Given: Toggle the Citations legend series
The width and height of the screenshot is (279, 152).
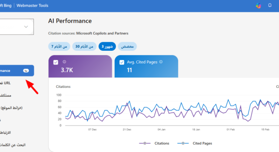Looking at the screenshot, I should (x=154, y=143).
